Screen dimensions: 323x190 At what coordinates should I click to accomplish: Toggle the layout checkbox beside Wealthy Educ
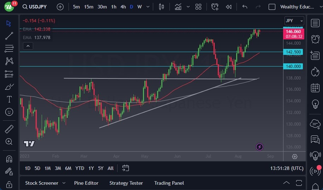(272, 7)
